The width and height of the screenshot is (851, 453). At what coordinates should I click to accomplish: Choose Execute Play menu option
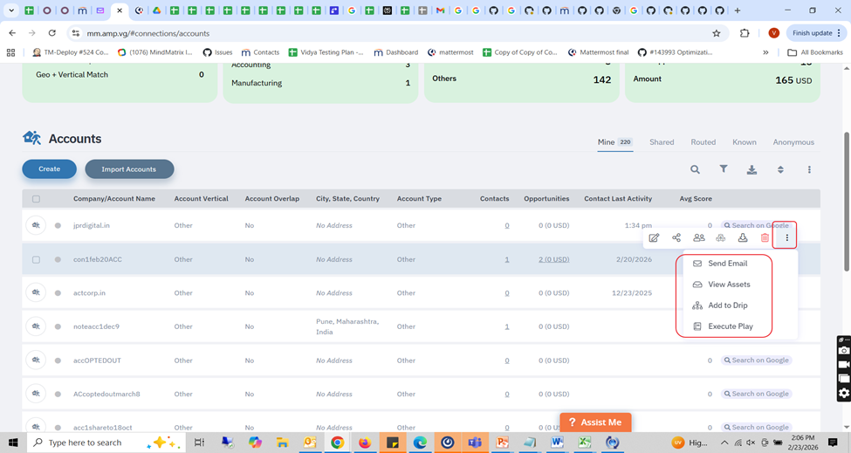tap(730, 326)
